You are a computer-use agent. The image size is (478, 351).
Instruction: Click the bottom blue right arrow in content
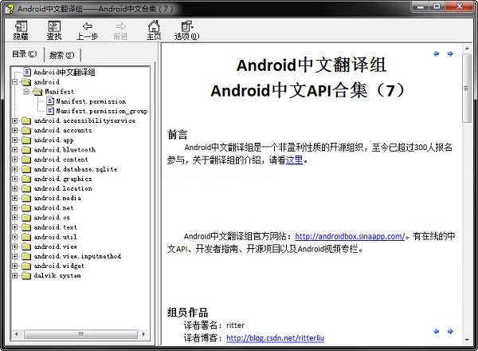coord(450,331)
